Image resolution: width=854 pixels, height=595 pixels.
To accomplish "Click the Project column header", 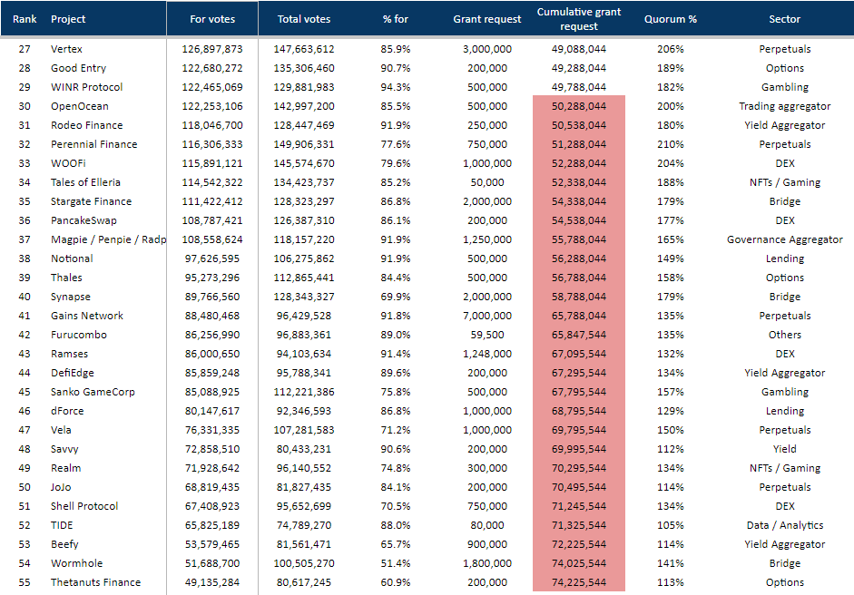I will (68, 19).
